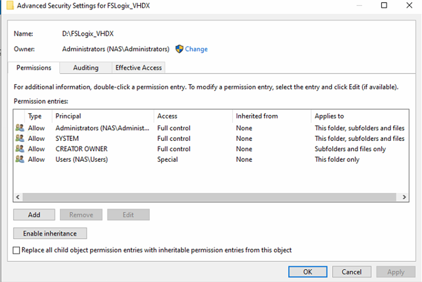Enable replace all child object permission entries
422x282 pixels.
pyautogui.click(x=16, y=250)
